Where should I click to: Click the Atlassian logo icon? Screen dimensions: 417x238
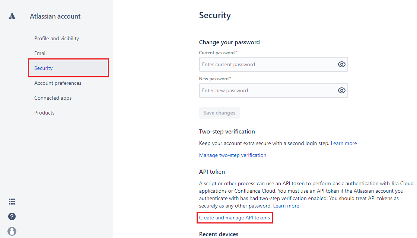point(12,16)
